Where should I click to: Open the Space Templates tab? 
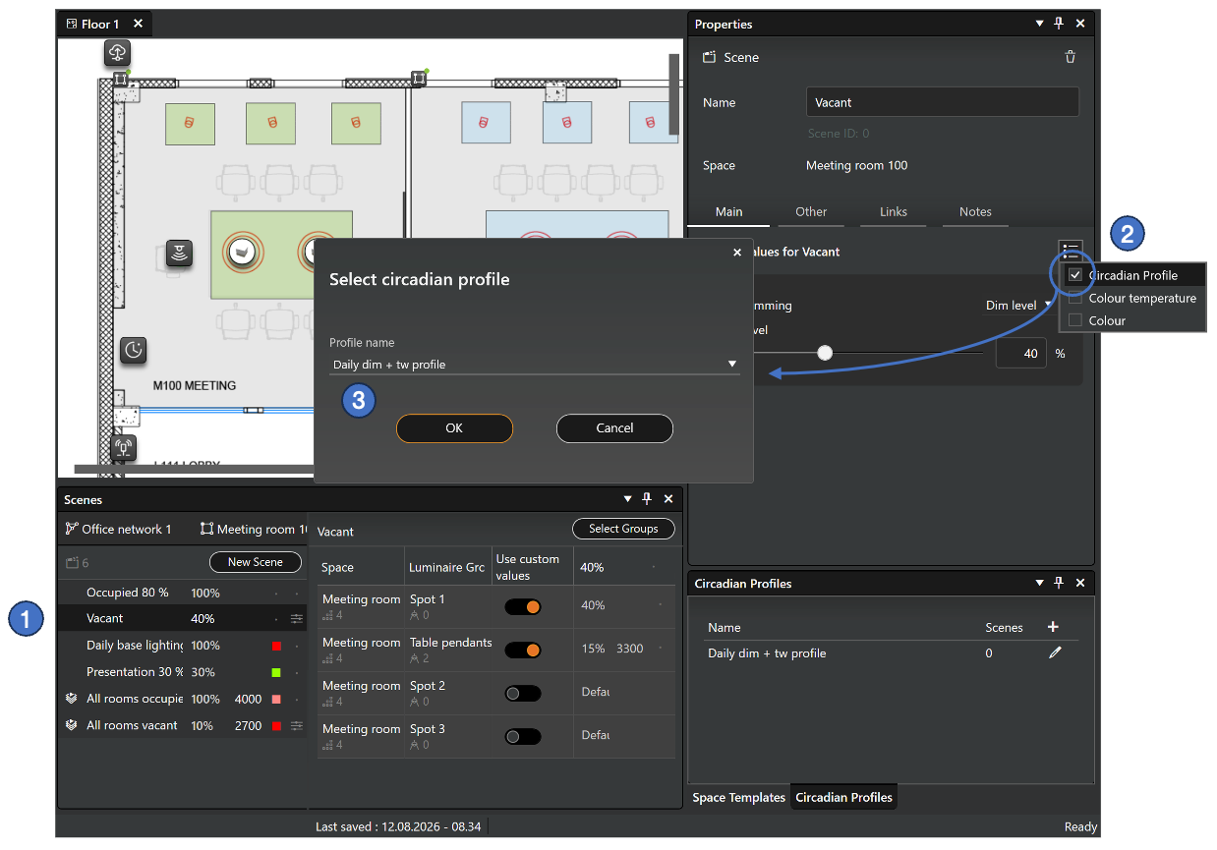pos(739,797)
